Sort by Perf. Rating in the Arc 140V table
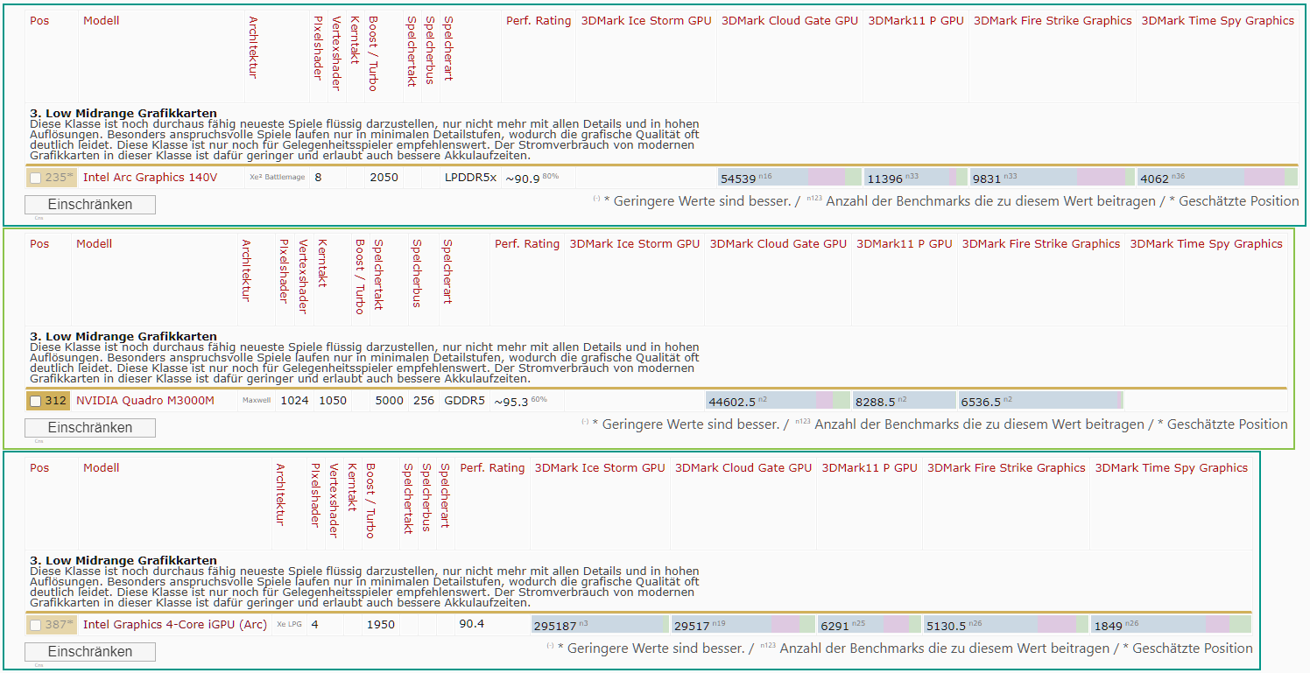 point(539,20)
